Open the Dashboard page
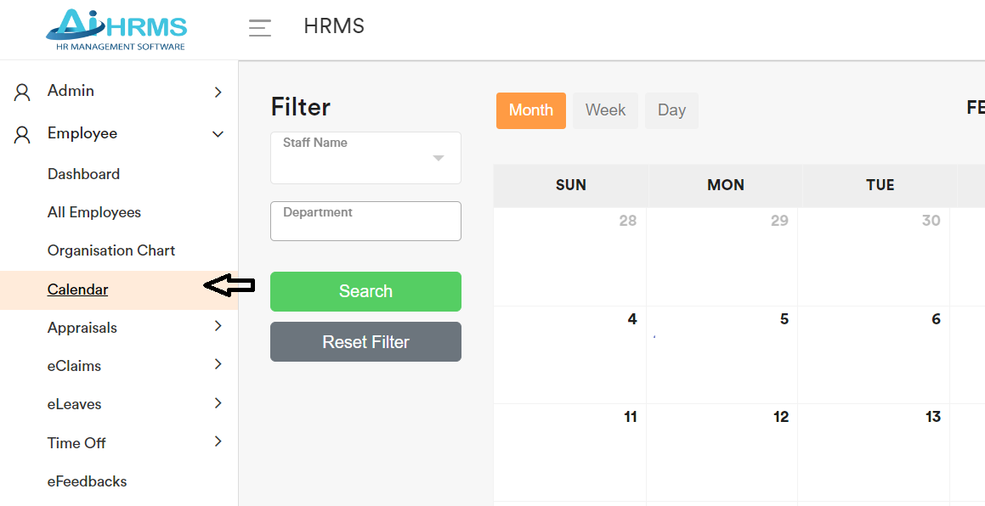The height and width of the screenshot is (506, 985). click(x=83, y=174)
